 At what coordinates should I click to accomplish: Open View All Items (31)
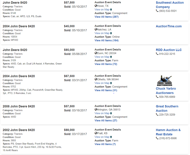[x=106, y=90]
